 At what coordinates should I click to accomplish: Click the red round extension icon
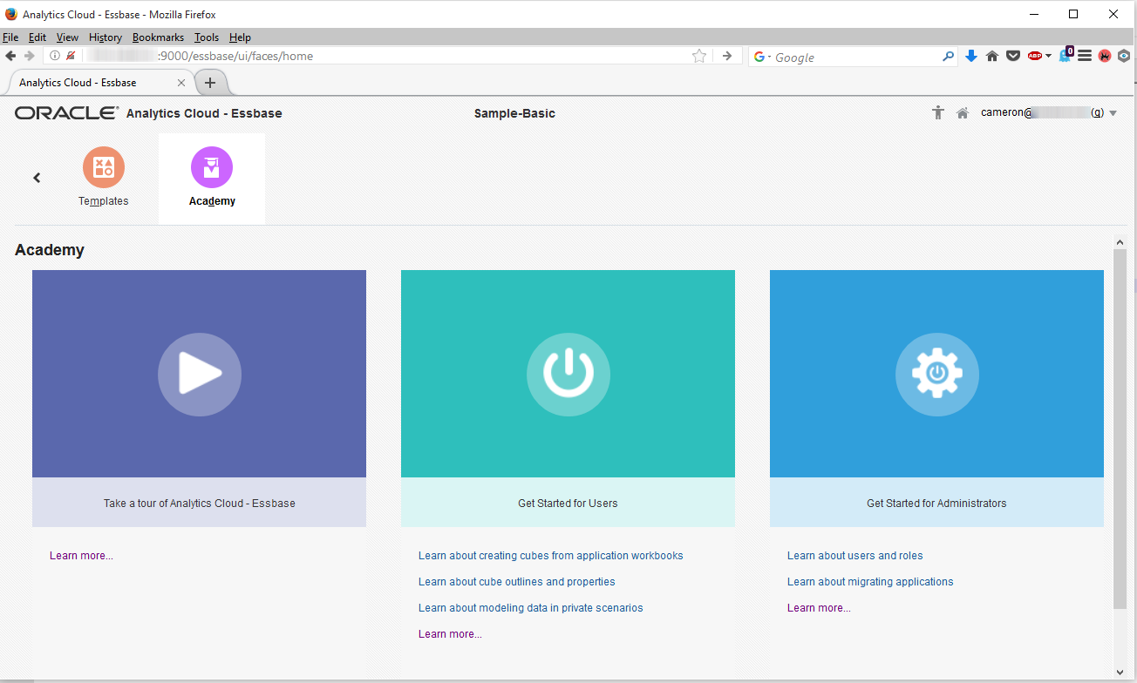1105,56
